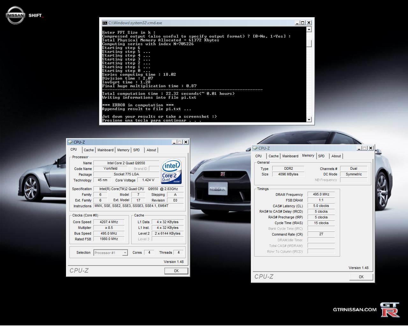
Task: Minimize the right CPU-Z Memory window
Action: pos(359,148)
